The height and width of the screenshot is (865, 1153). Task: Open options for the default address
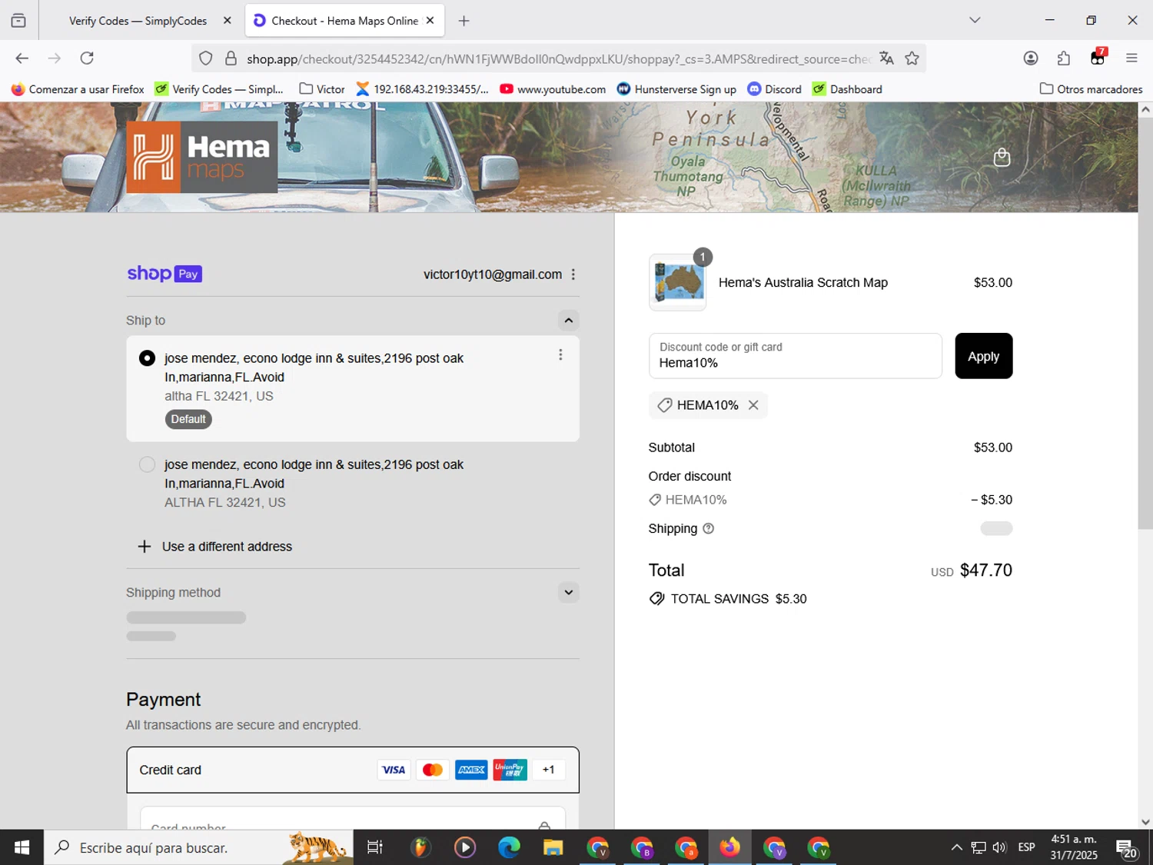[x=560, y=354]
